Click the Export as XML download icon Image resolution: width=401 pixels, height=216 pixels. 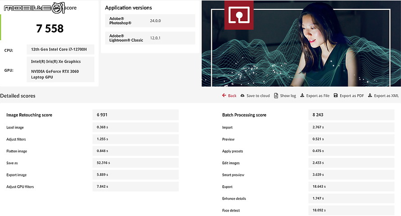370,96
